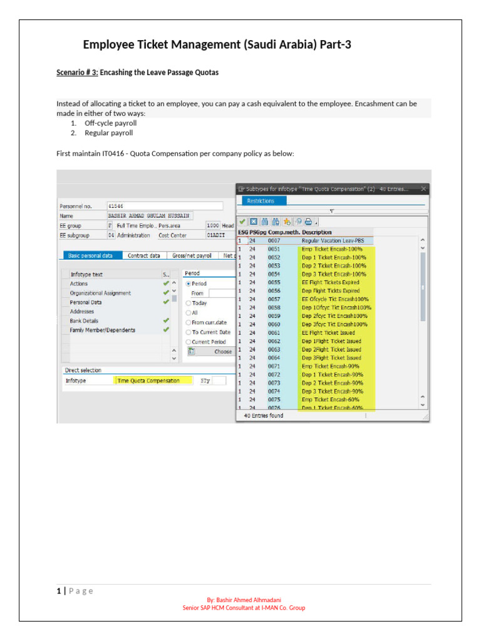Select Dep 3 Ticket Encash-90% entry

click(305, 392)
